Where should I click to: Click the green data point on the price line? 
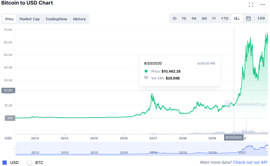point(234,105)
